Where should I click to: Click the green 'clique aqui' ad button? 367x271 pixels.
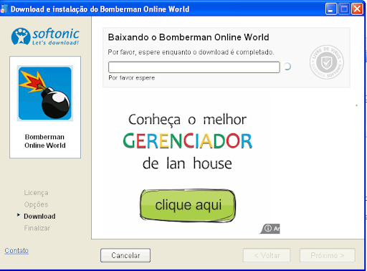point(188,206)
